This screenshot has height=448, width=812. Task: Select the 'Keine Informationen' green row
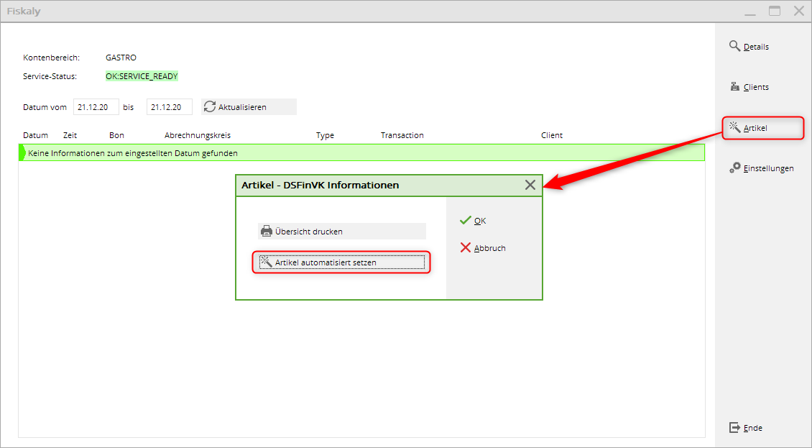click(x=361, y=153)
